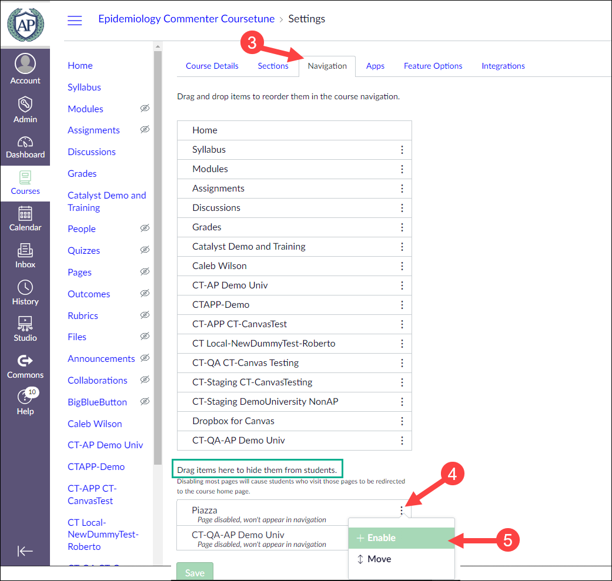Open the options menu for Caleb Wilson row
This screenshot has width=612, height=581.
click(x=402, y=266)
